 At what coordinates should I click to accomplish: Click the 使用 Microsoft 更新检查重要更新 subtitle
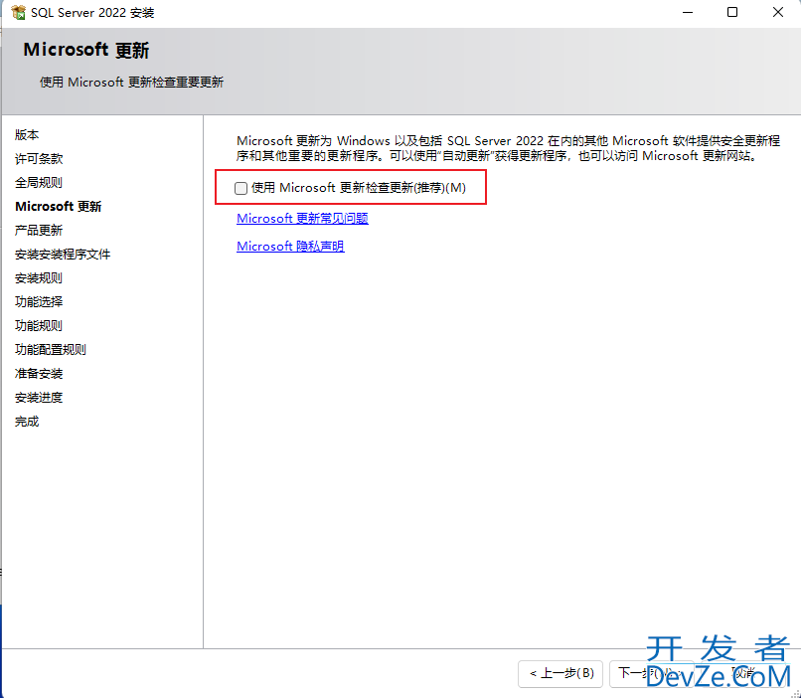point(132,83)
